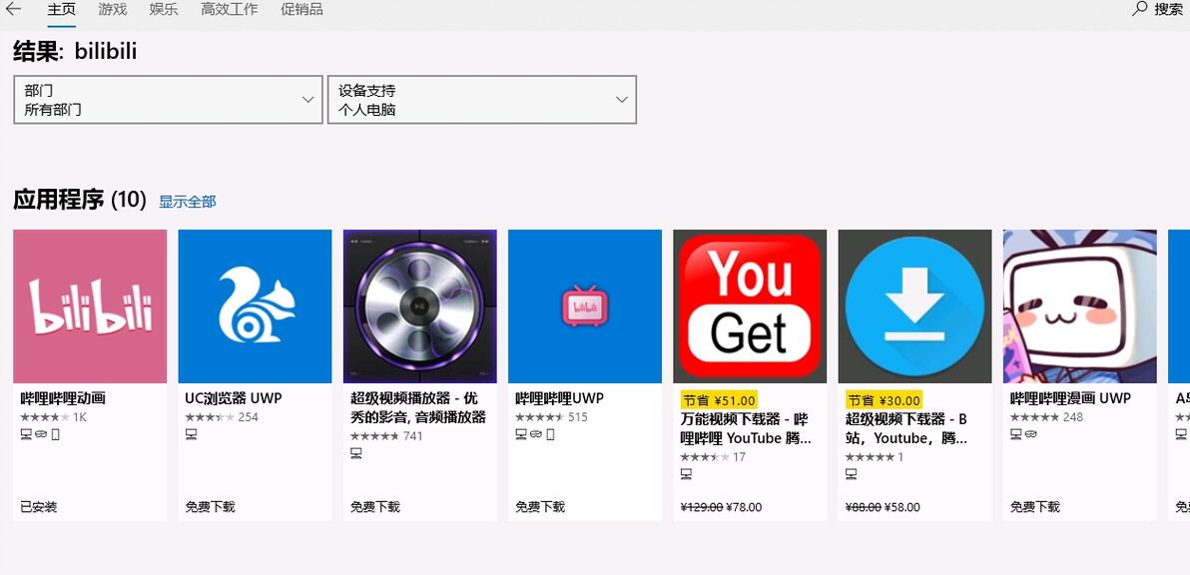Click device icons under 哔哩哔哩动画 rating
Image resolution: width=1190 pixels, height=575 pixels.
40,434
